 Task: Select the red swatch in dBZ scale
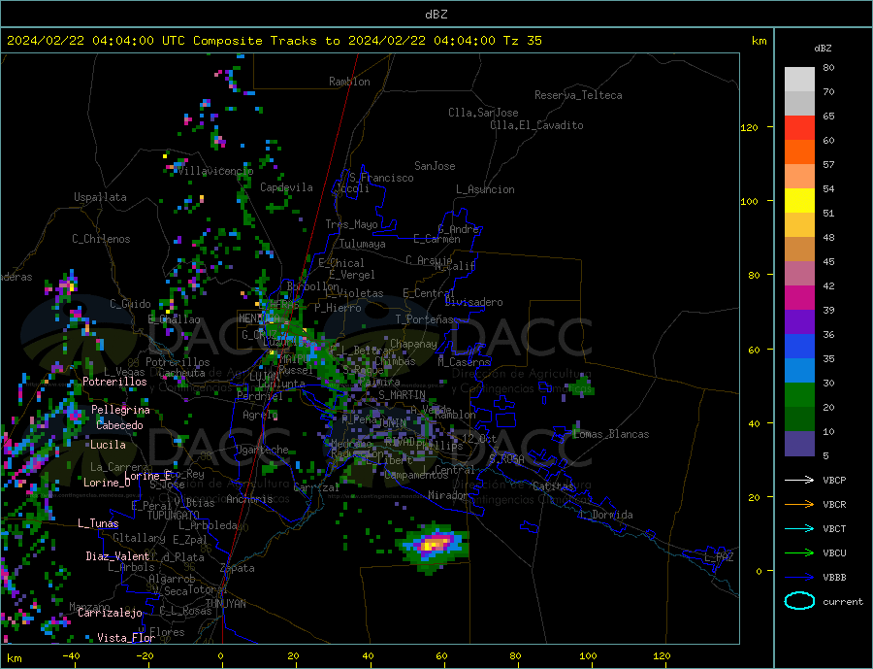(x=799, y=127)
